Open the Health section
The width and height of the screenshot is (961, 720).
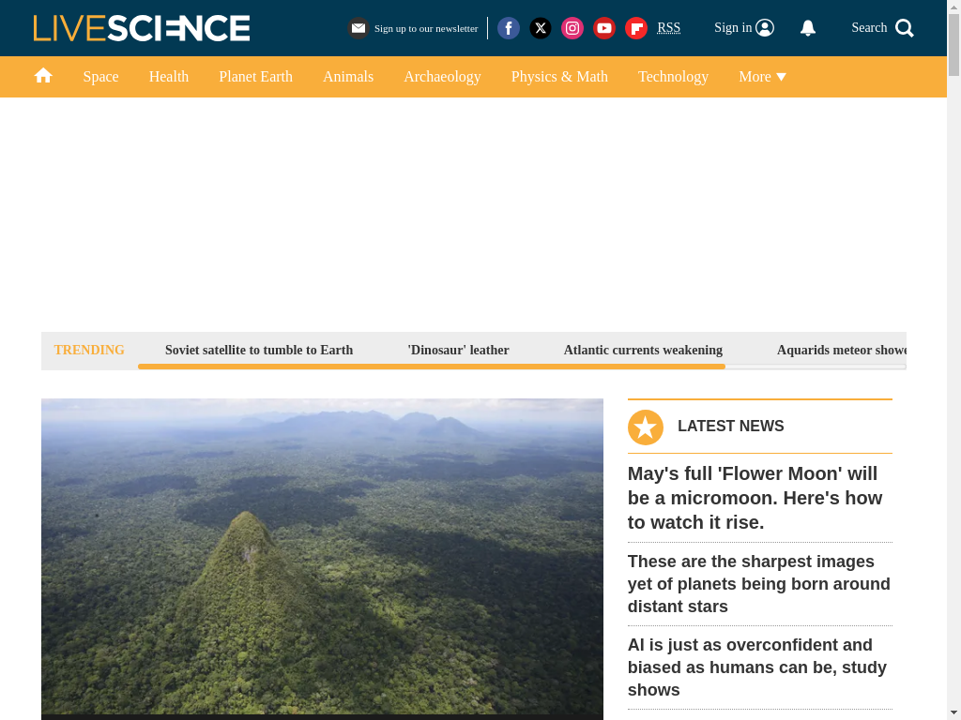click(169, 77)
